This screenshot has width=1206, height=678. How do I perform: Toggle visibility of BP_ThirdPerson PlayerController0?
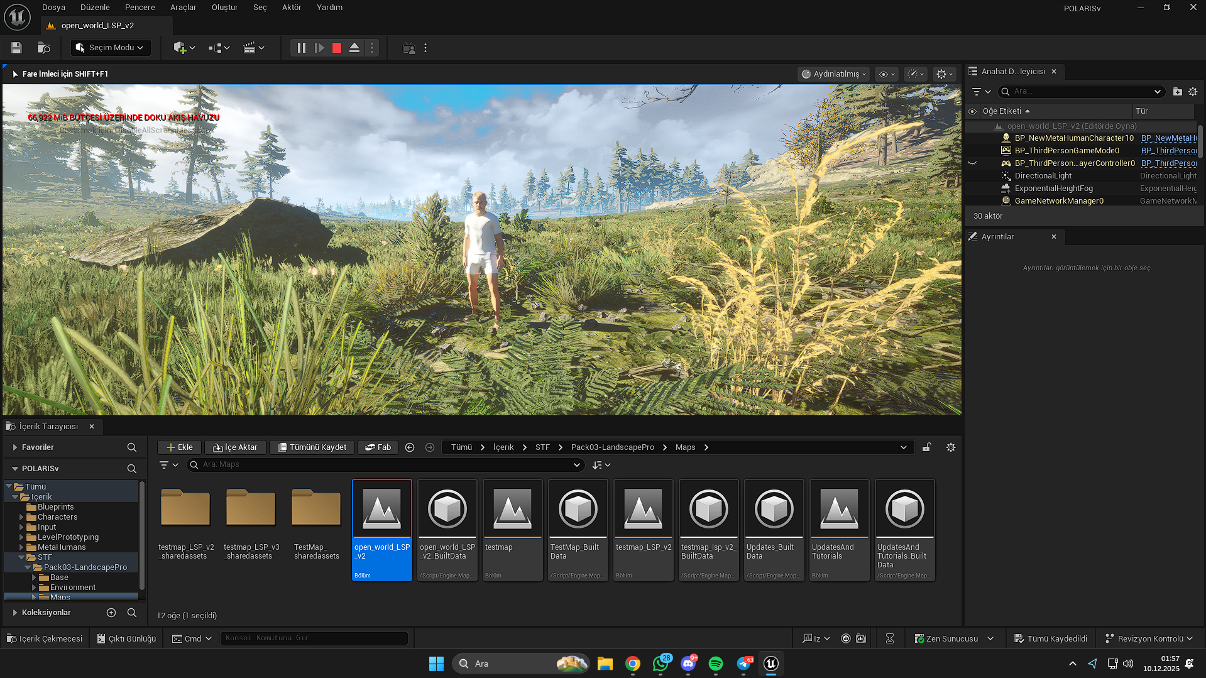(972, 163)
